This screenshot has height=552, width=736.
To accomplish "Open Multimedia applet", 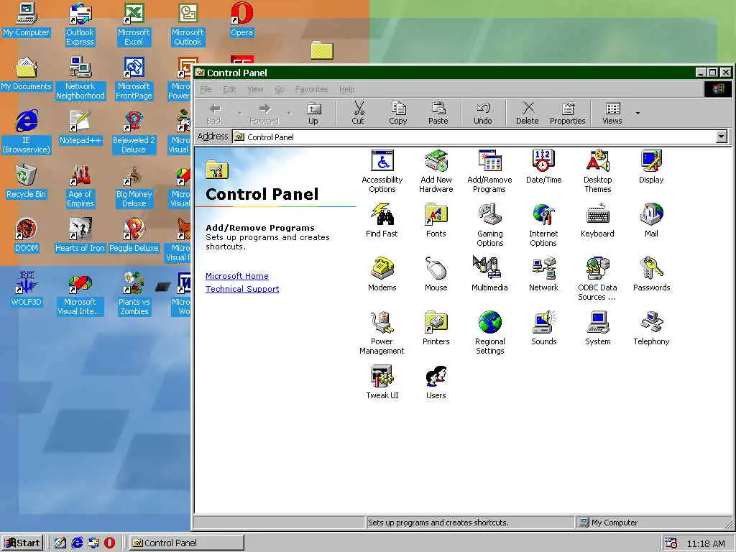I will [x=489, y=275].
